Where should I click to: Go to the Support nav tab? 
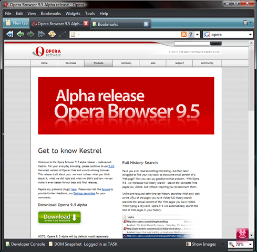point(179,63)
